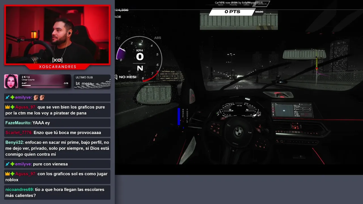Click the green badge before emilyve's emote message
Screen dimensions: 363x204
[x=12, y=97]
